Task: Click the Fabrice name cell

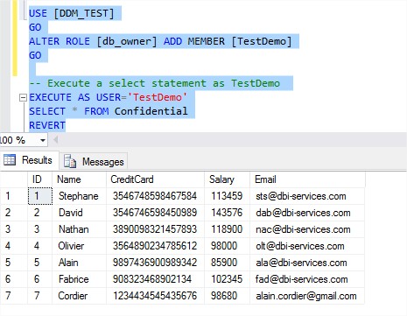Action: click(79, 279)
